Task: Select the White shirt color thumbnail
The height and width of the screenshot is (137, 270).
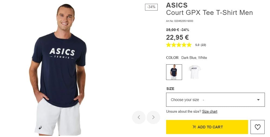Action: click(195, 72)
